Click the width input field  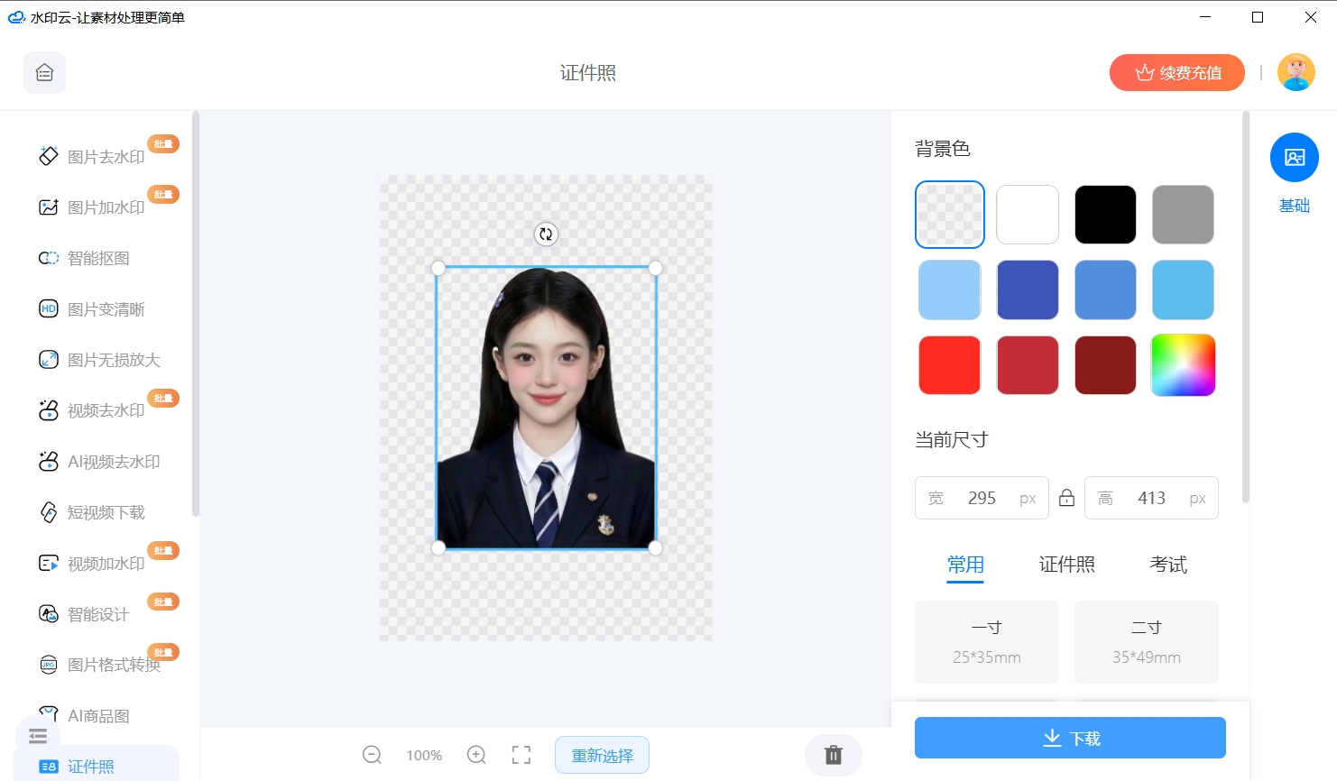[x=982, y=498]
